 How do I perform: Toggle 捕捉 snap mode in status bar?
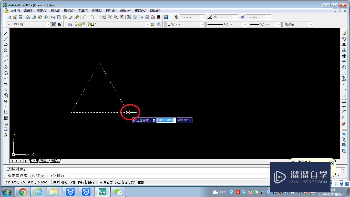56,182
